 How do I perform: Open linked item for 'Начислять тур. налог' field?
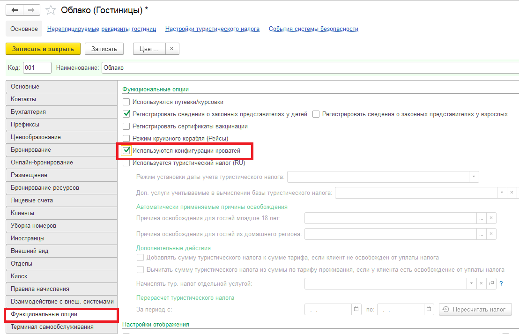[x=491, y=283]
